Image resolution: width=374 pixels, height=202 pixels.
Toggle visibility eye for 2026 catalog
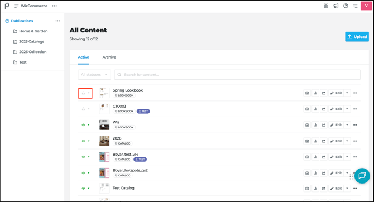(83, 141)
